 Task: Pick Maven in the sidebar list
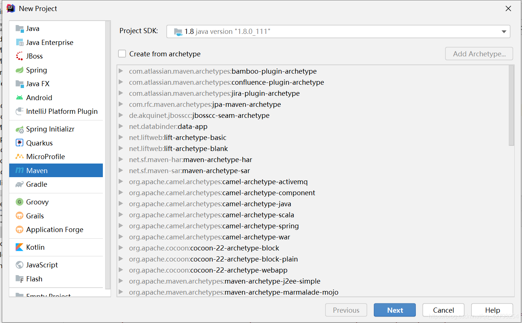click(x=56, y=171)
